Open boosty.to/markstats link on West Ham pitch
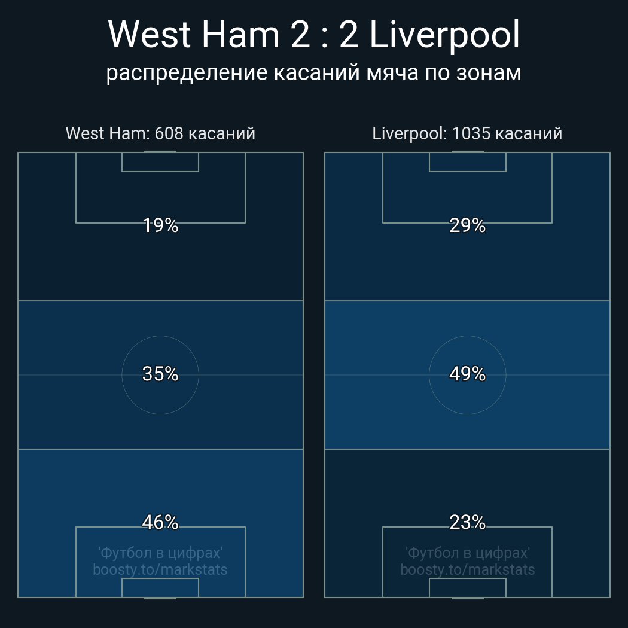The image size is (628, 628). point(160,569)
